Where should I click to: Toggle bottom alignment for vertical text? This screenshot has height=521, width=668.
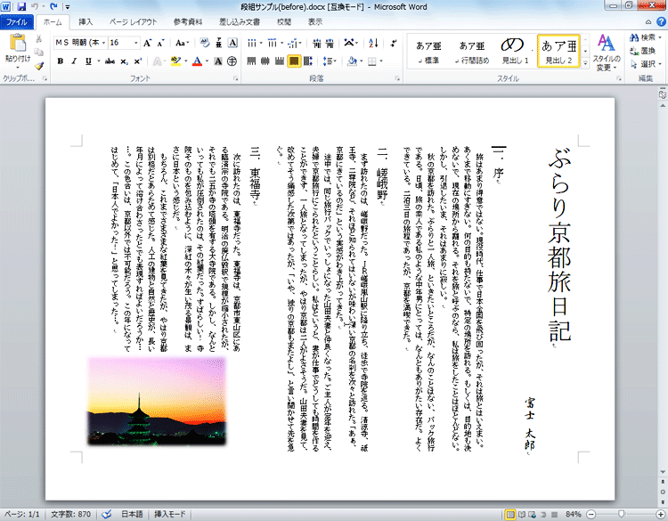click(x=279, y=61)
